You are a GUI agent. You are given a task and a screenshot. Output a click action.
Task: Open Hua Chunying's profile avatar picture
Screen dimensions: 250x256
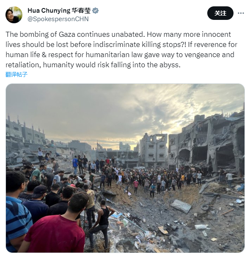(x=14, y=15)
